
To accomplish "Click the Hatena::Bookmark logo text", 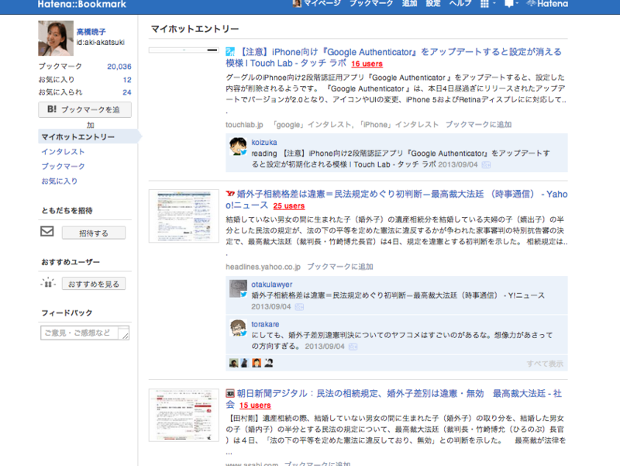I will pyautogui.click(x=82, y=5).
